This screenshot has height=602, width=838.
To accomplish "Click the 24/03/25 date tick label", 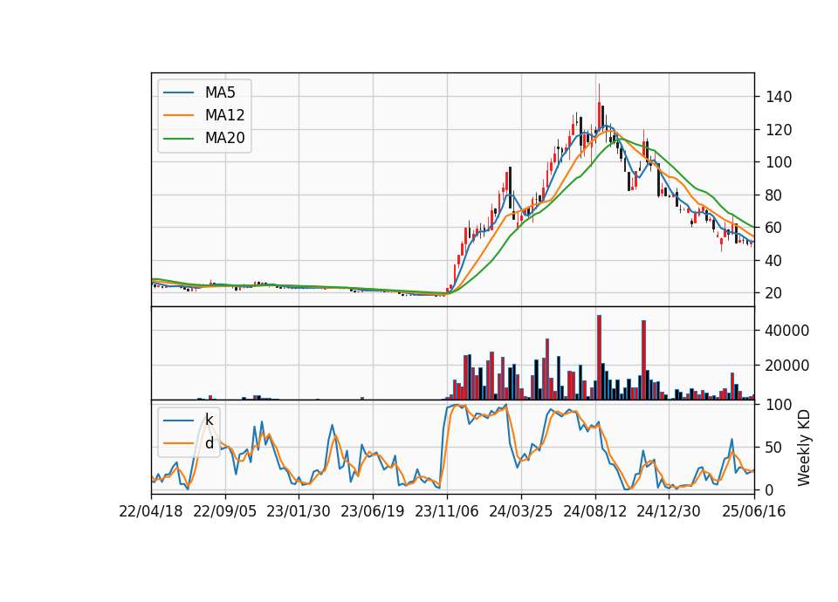I will pyautogui.click(x=520, y=511).
